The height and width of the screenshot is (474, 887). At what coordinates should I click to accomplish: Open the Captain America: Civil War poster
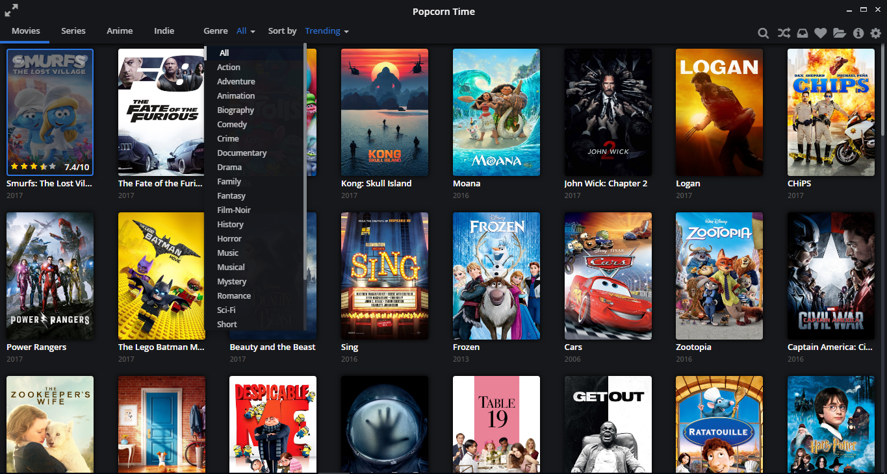pyautogui.click(x=831, y=276)
